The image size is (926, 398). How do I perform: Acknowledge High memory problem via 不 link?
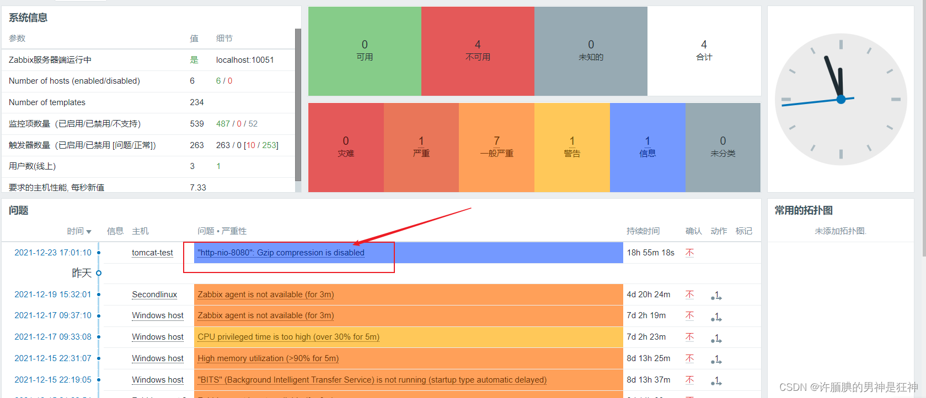pyautogui.click(x=690, y=358)
